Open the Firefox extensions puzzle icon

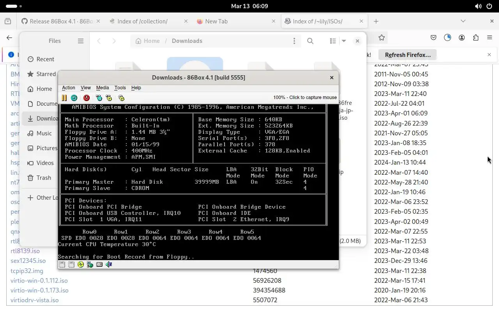click(x=476, y=38)
